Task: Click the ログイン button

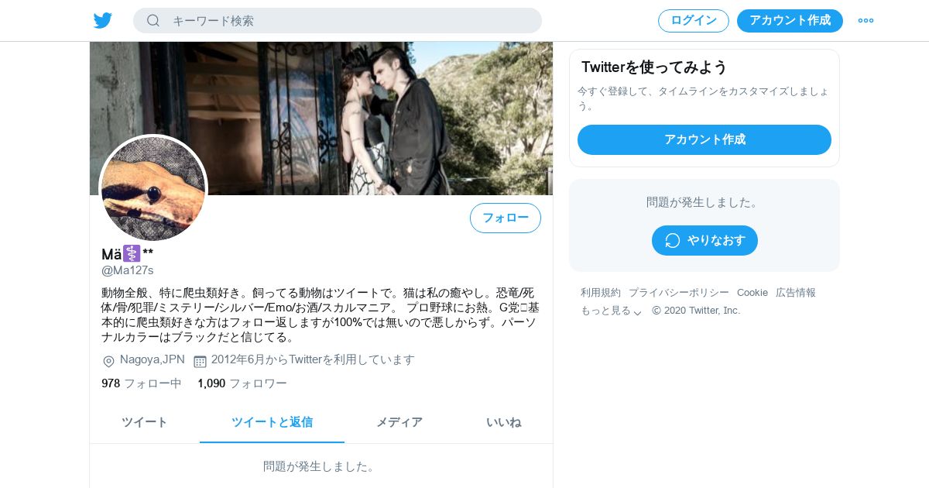Action: click(x=694, y=21)
